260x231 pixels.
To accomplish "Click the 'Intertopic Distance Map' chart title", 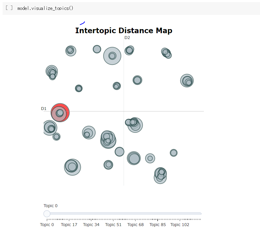I will (124, 31).
